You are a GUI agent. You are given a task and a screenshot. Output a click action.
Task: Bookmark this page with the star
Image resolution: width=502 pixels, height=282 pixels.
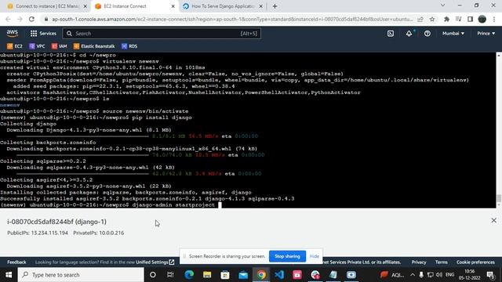[432, 19]
